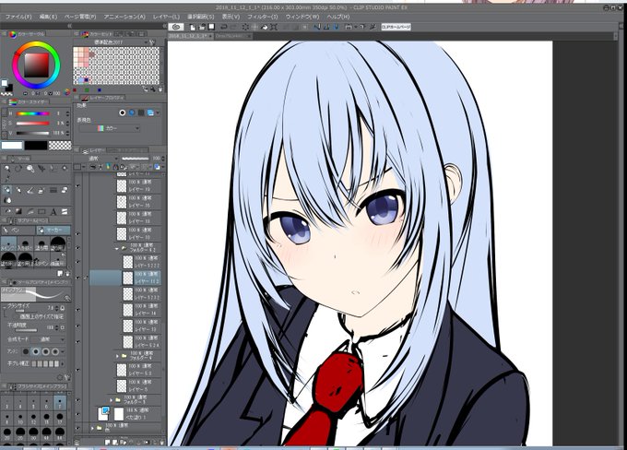Select layer 'レイヤー 5'

138,385
